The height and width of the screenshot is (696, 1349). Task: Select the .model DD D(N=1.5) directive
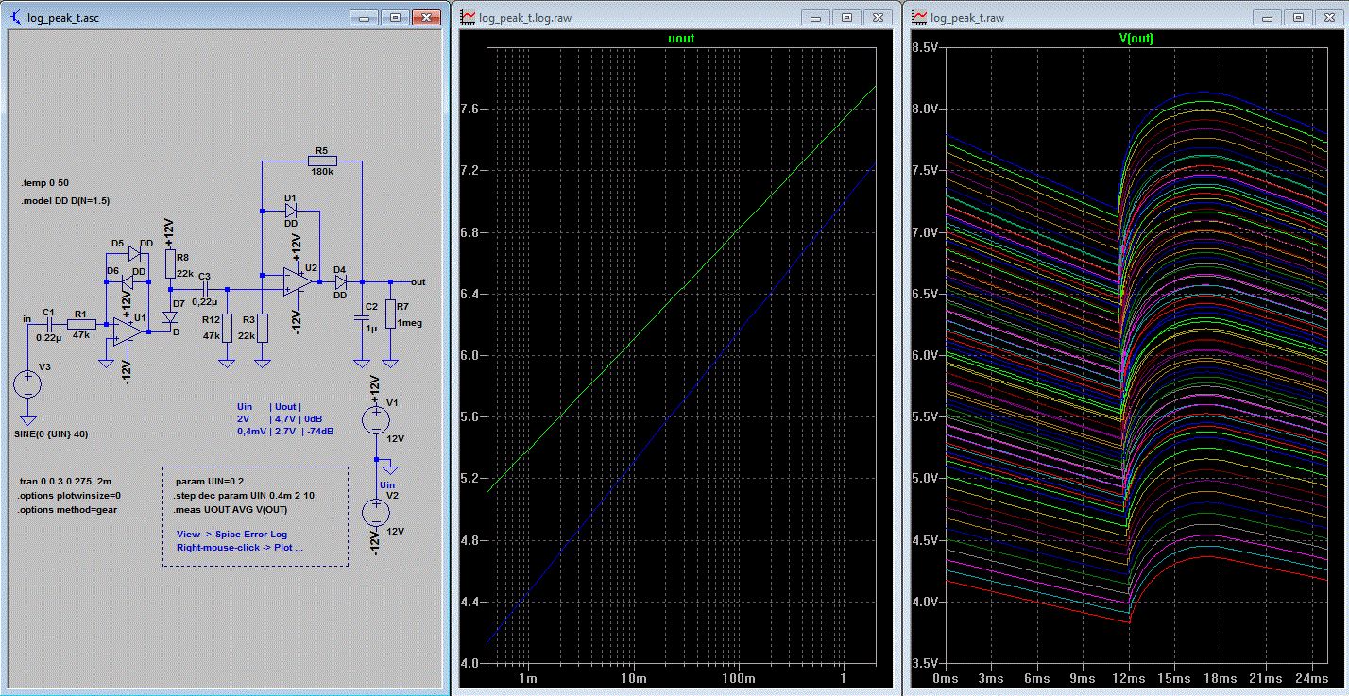pyautogui.click(x=65, y=200)
